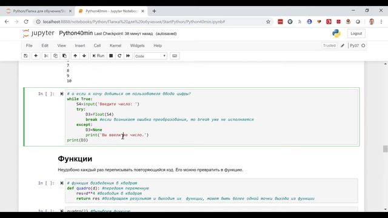Open the Widgets menu

point(138,46)
